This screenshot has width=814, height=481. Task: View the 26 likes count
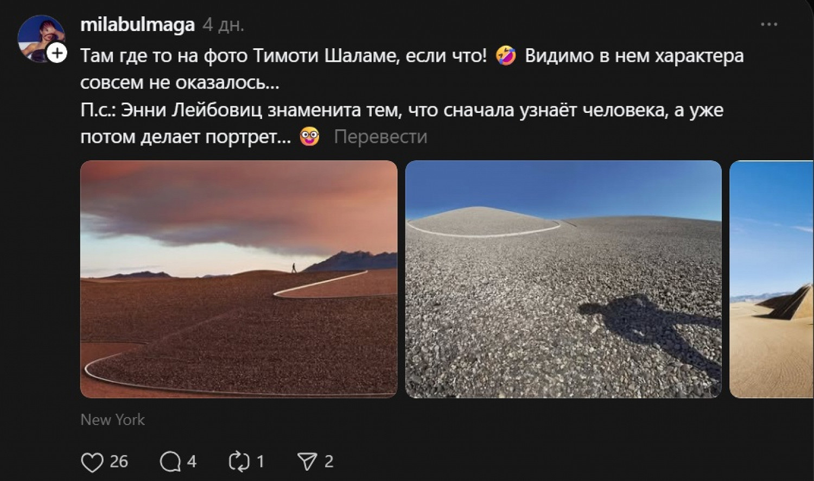119,462
